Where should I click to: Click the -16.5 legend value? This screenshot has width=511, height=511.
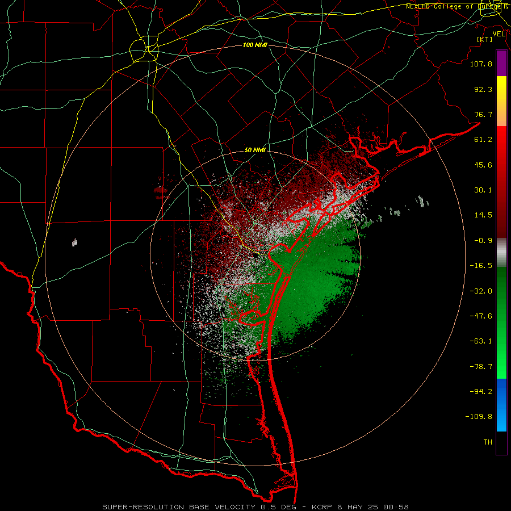481,266
